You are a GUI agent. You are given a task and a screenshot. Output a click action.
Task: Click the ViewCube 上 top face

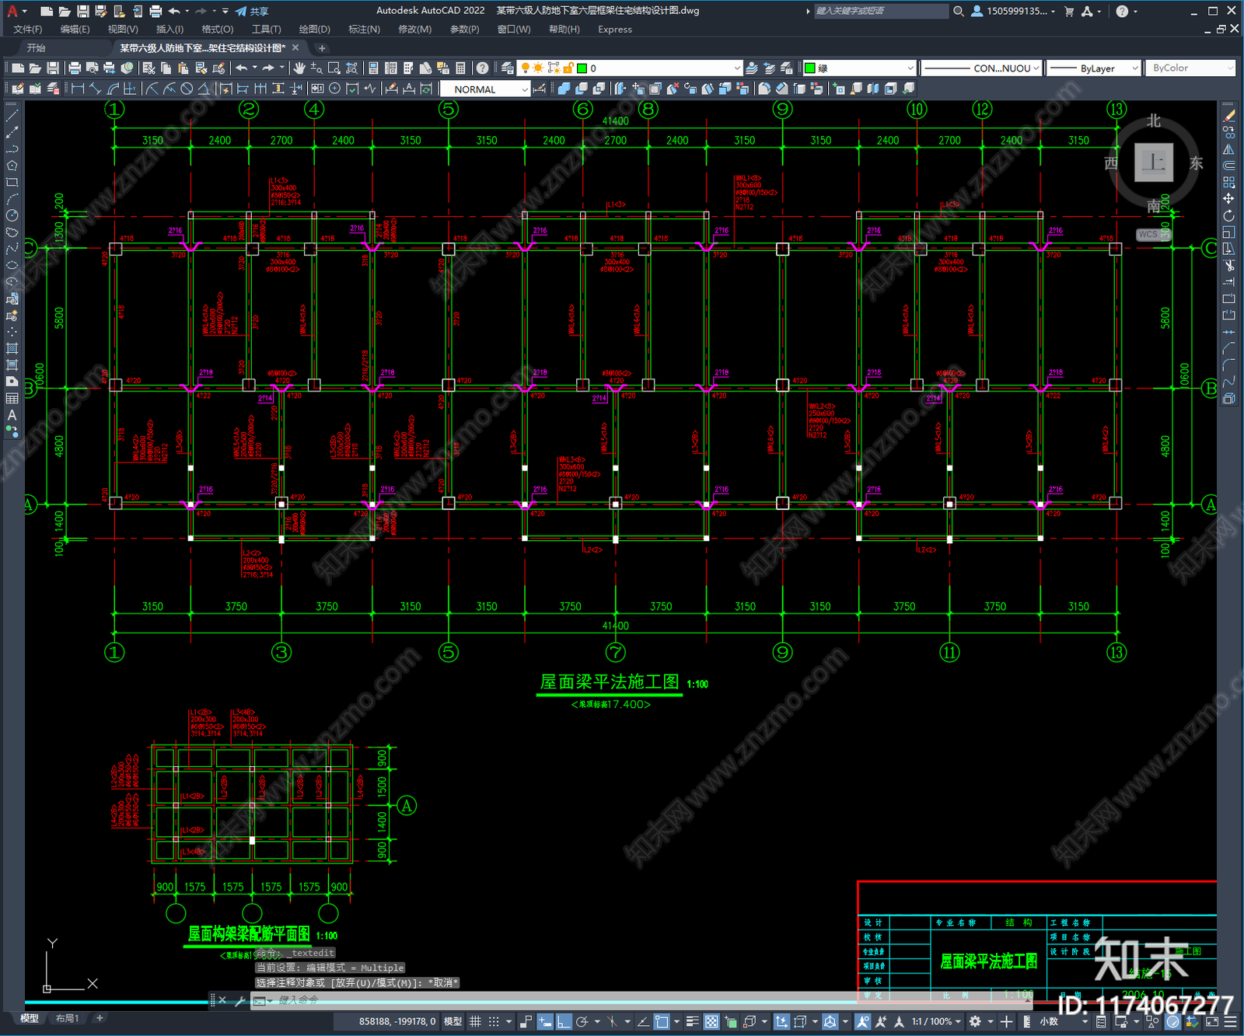[1154, 162]
